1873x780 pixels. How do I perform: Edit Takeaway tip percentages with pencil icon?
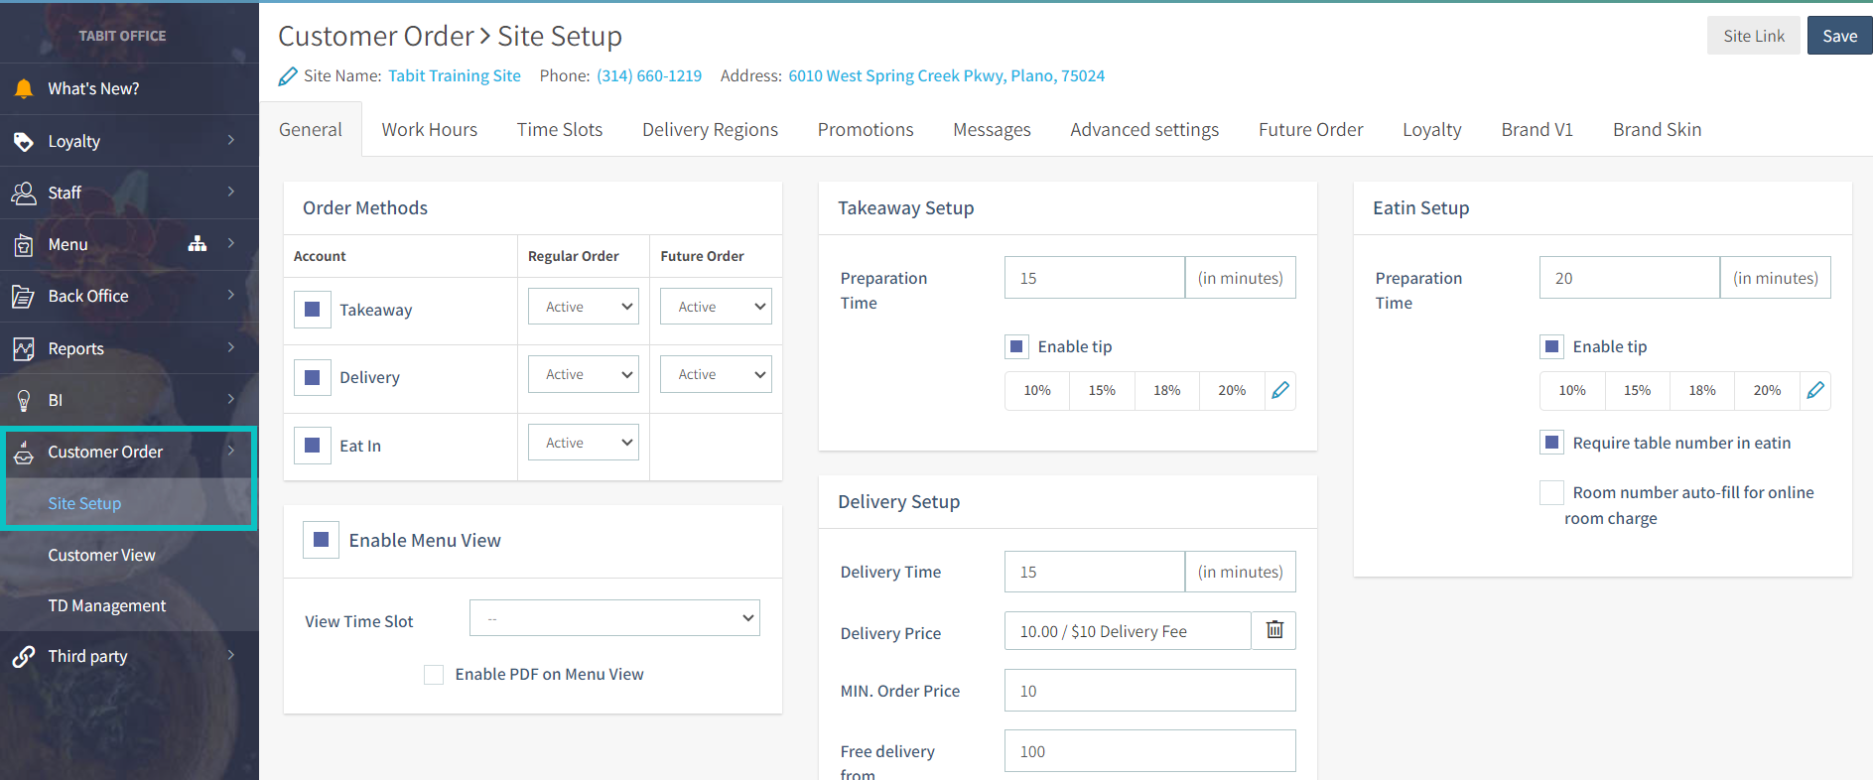tap(1280, 390)
